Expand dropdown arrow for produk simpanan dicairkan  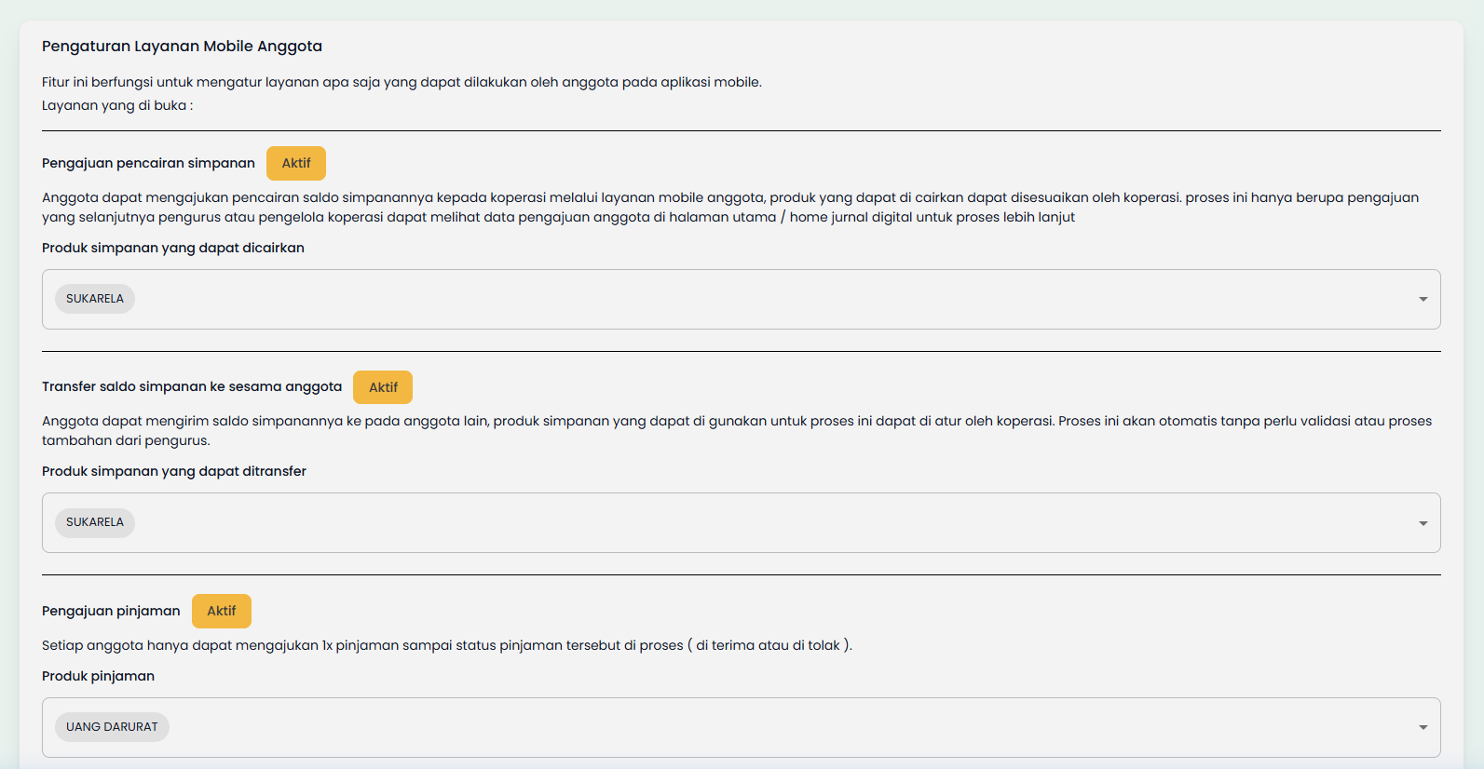point(1423,299)
